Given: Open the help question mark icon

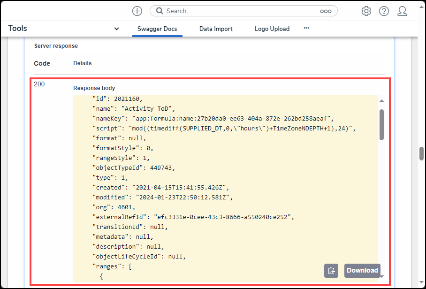Looking at the screenshot, I should coord(384,11).
